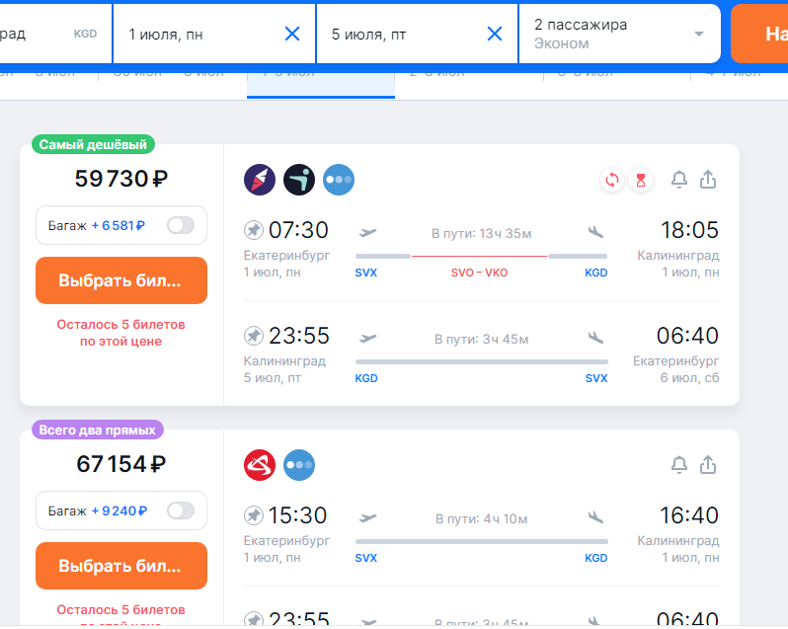The width and height of the screenshot is (788, 629).
Task: Click the 1 июля, пн date field
Action: 214,34
